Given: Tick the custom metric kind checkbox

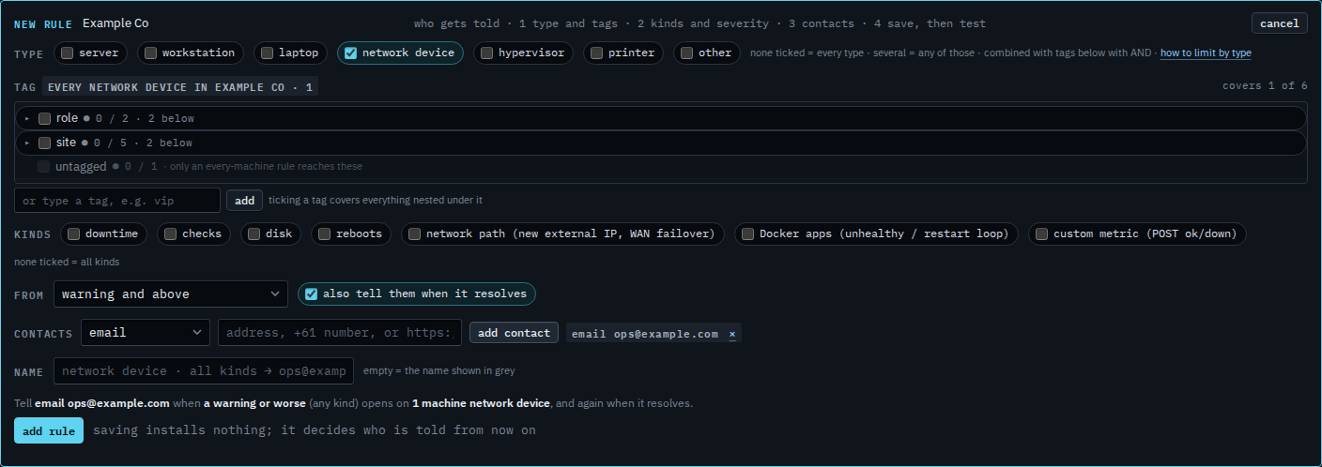Looking at the screenshot, I should 1041,233.
